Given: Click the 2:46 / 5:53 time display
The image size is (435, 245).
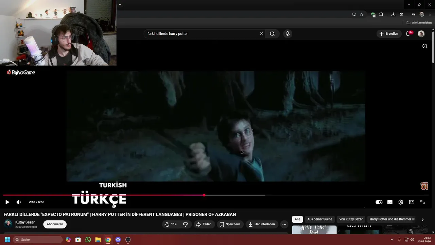Looking at the screenshot, I should (36, 202).
